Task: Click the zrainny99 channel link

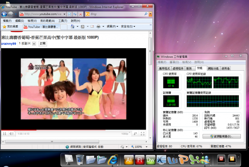Action: click(x=9, y=43)
